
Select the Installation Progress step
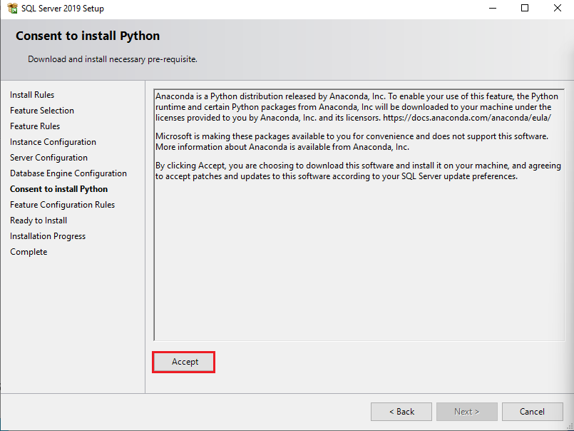coord(47,235)
